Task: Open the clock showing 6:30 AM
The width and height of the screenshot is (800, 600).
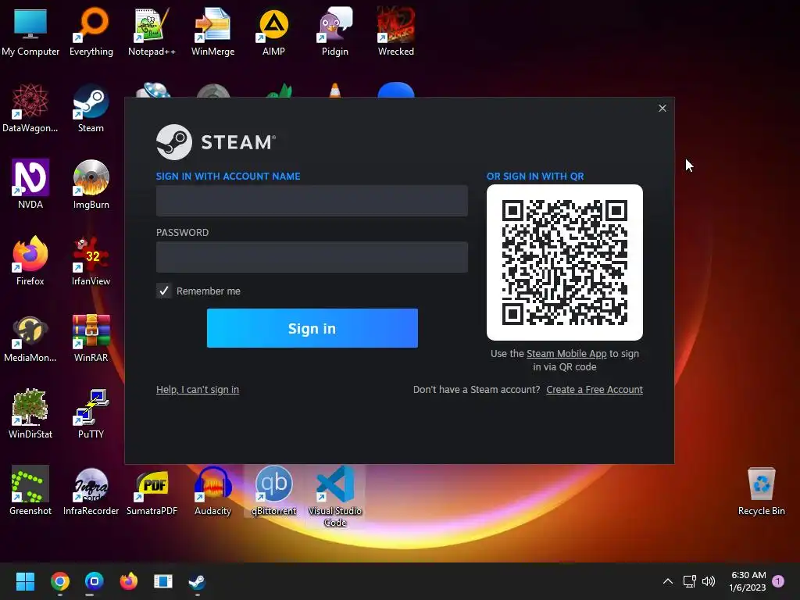Action: tap(748, 581)
